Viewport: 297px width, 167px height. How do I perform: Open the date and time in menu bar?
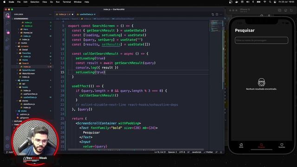click(x=286, y=2)
